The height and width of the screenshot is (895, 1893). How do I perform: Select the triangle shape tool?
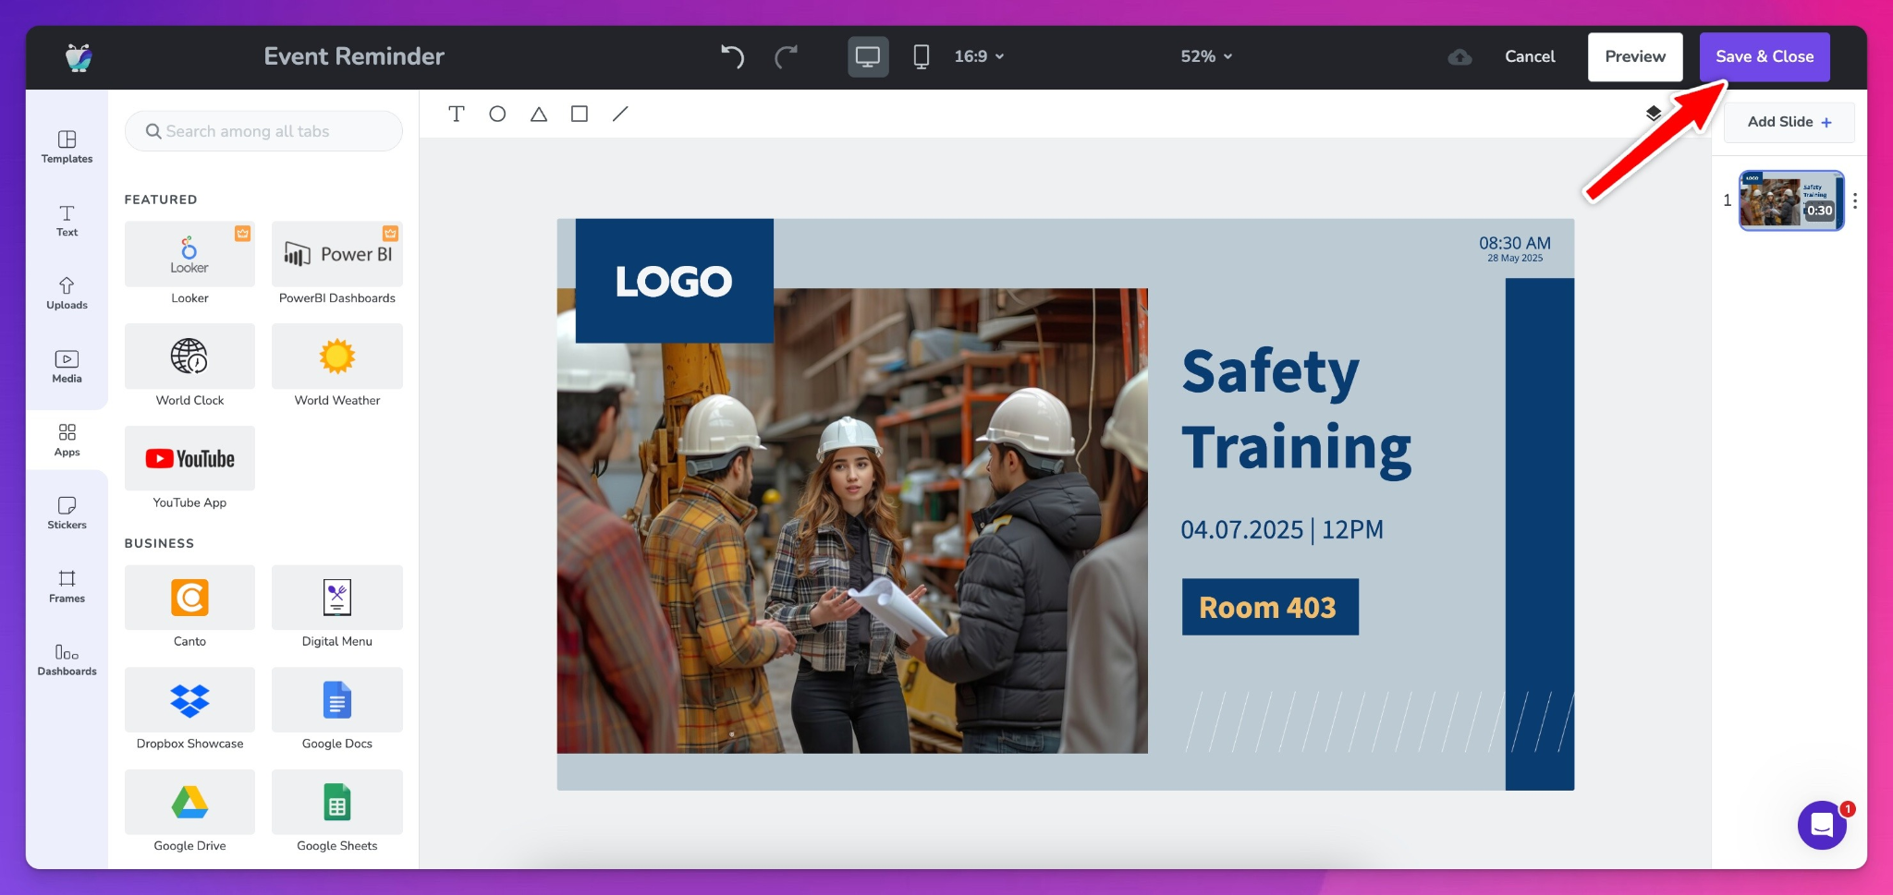[539, 114]
